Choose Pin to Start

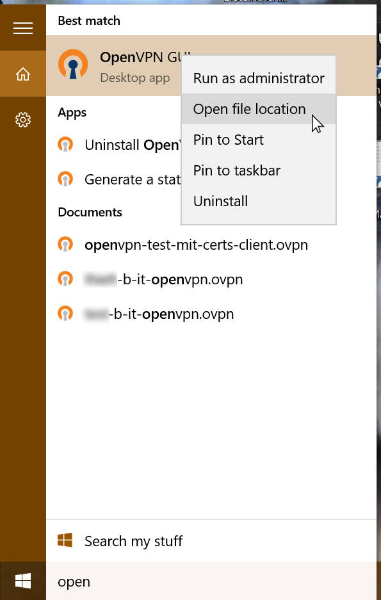coord(259,140)
